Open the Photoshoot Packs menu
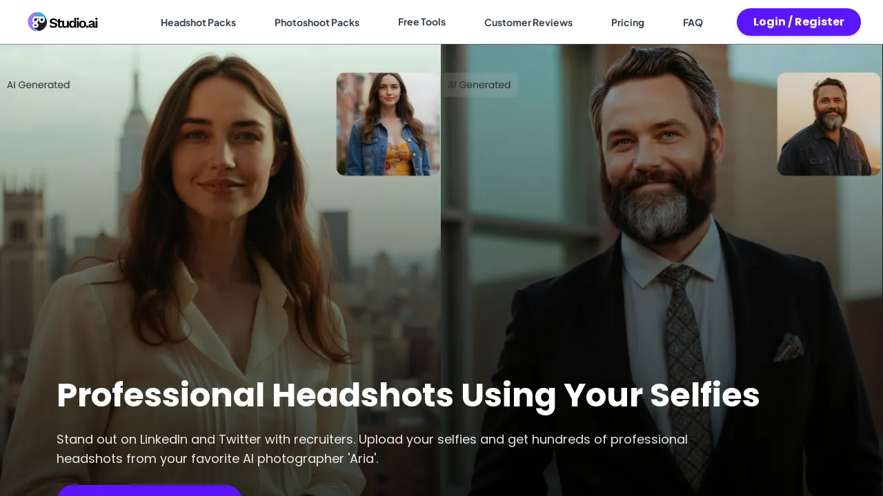883x496 pixels. click(317, 23)
